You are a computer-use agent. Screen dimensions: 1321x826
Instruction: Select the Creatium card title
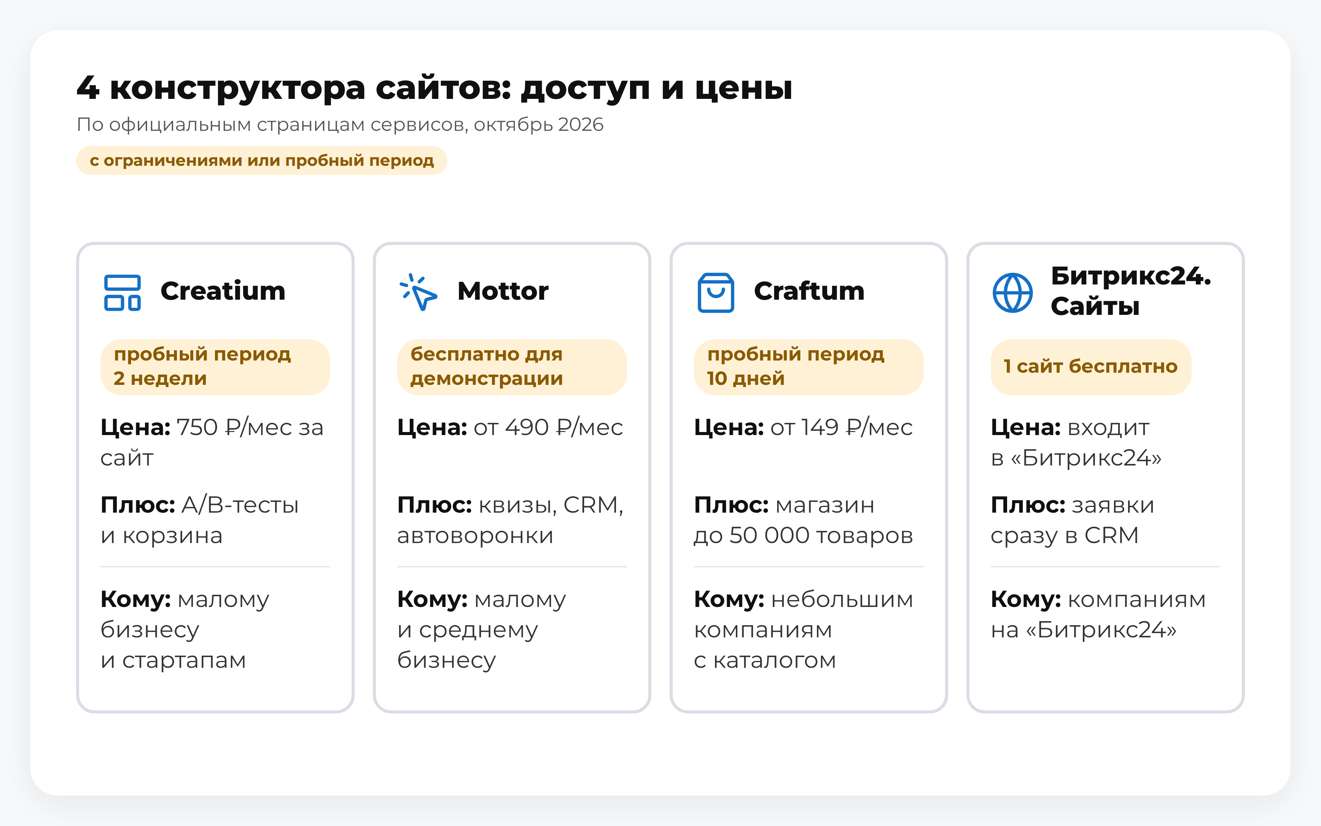click(x=223, y=291)
